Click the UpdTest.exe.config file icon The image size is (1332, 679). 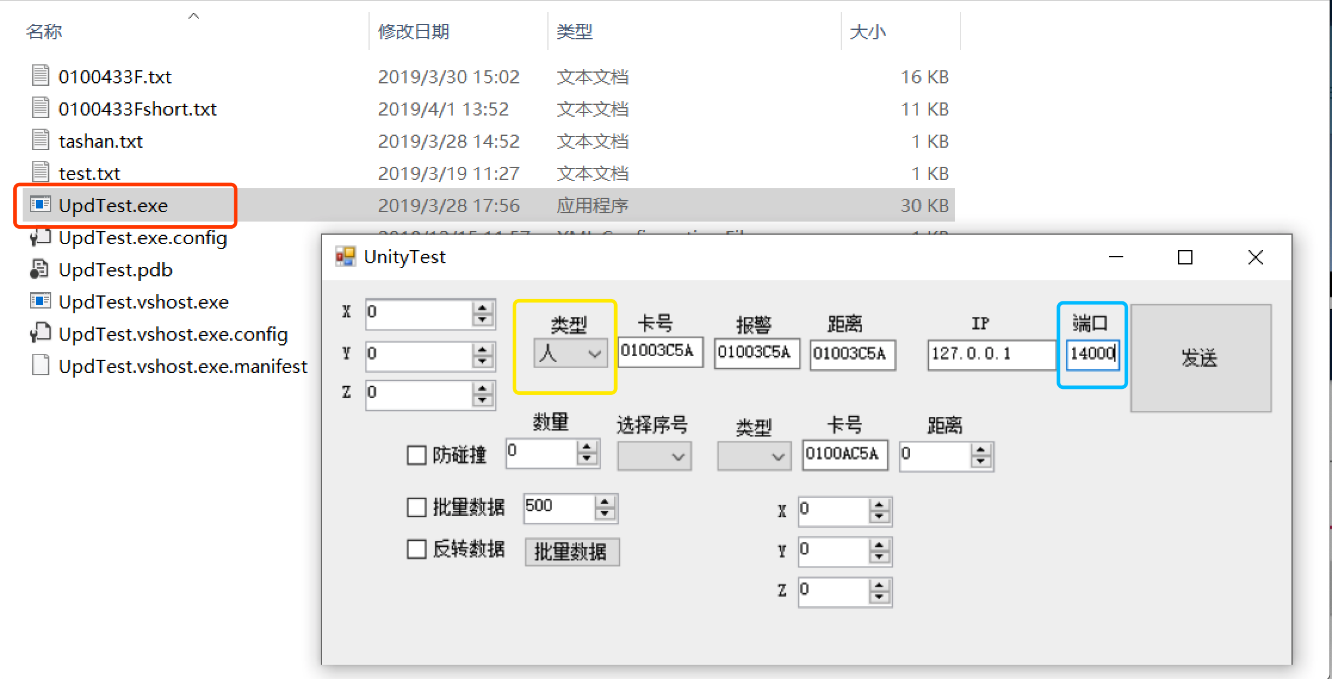tap(40, 237)
